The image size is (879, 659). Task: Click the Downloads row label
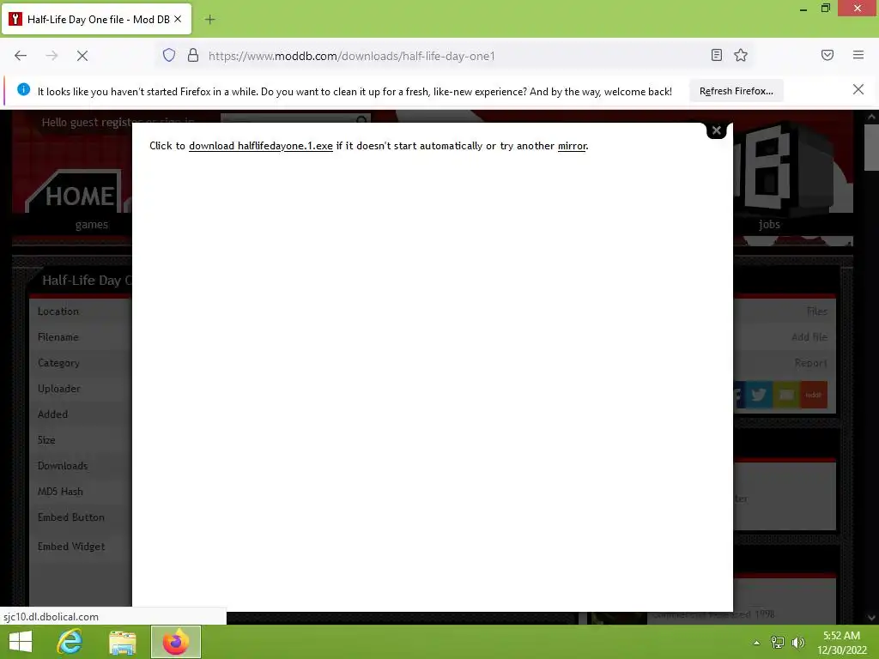click(x=63, y=466)
